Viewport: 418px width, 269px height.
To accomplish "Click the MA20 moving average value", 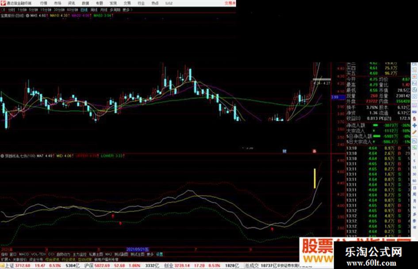I will click(x=81, y=16).
